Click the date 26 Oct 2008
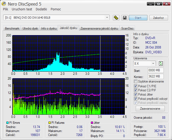The image size is (172, 140). (153, 47)
